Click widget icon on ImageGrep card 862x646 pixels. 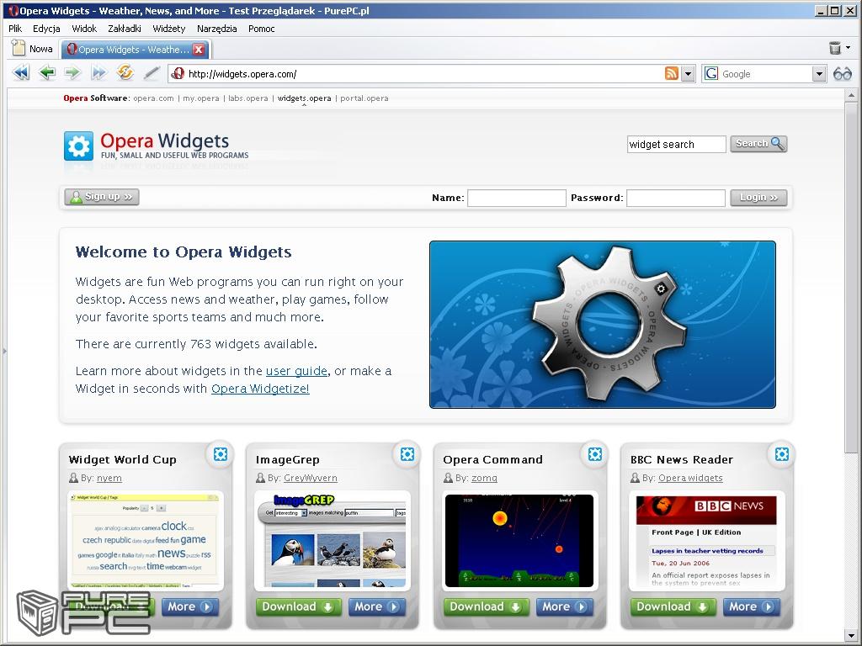coord(407,454)
